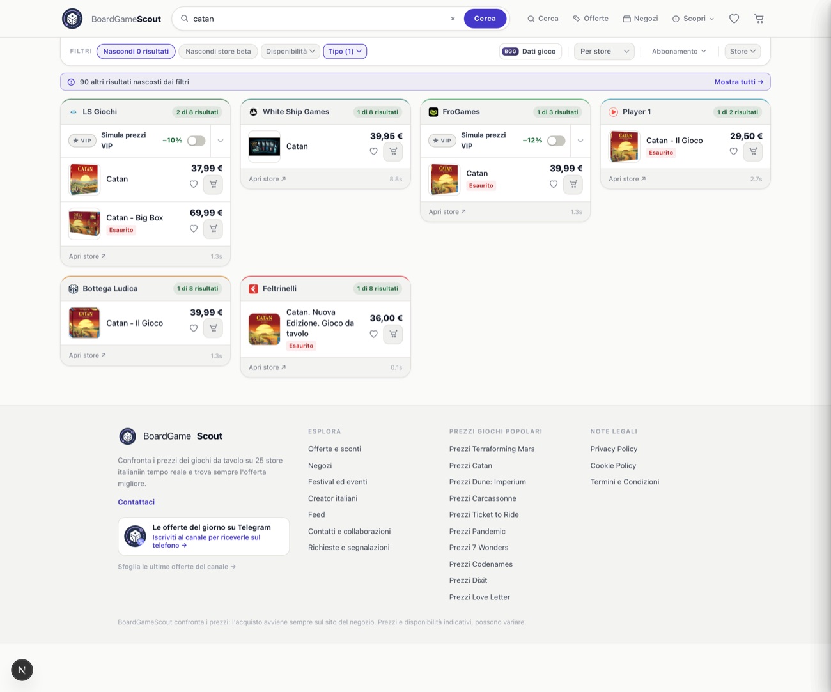Clear the catan search text with X
This screenshot has width=831, height=692.
click(453, 19)
